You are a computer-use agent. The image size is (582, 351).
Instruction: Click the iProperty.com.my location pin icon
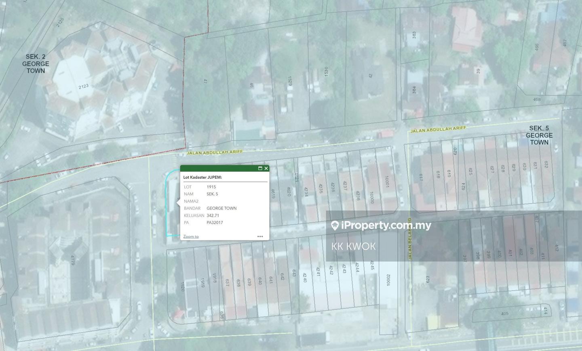pyautogui.click(x=335, y=226)
